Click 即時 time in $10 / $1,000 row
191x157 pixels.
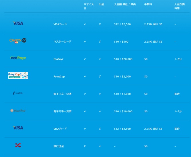coord(177,94)
